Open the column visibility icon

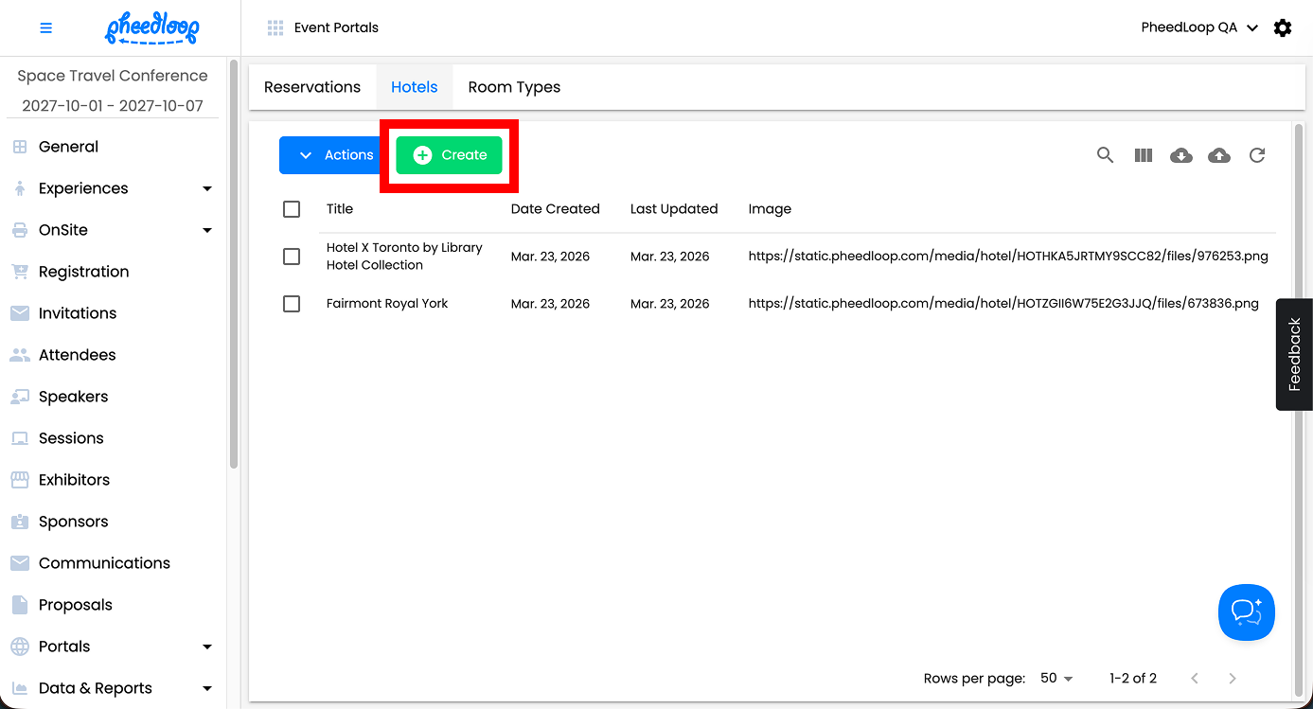[x=1144, y=155]
